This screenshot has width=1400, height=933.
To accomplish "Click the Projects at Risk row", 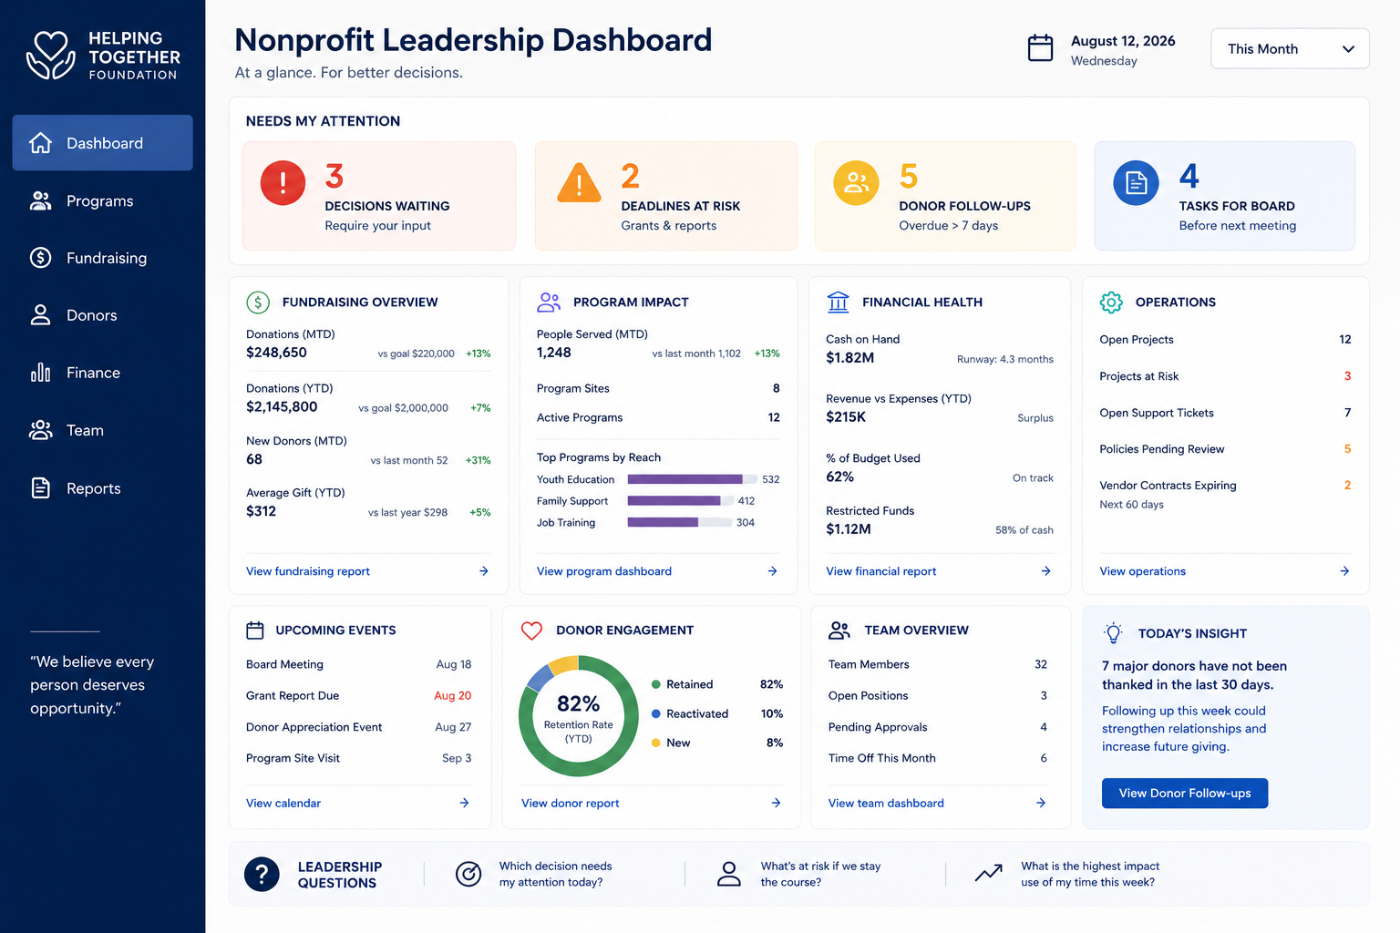I will [1225, 376].
